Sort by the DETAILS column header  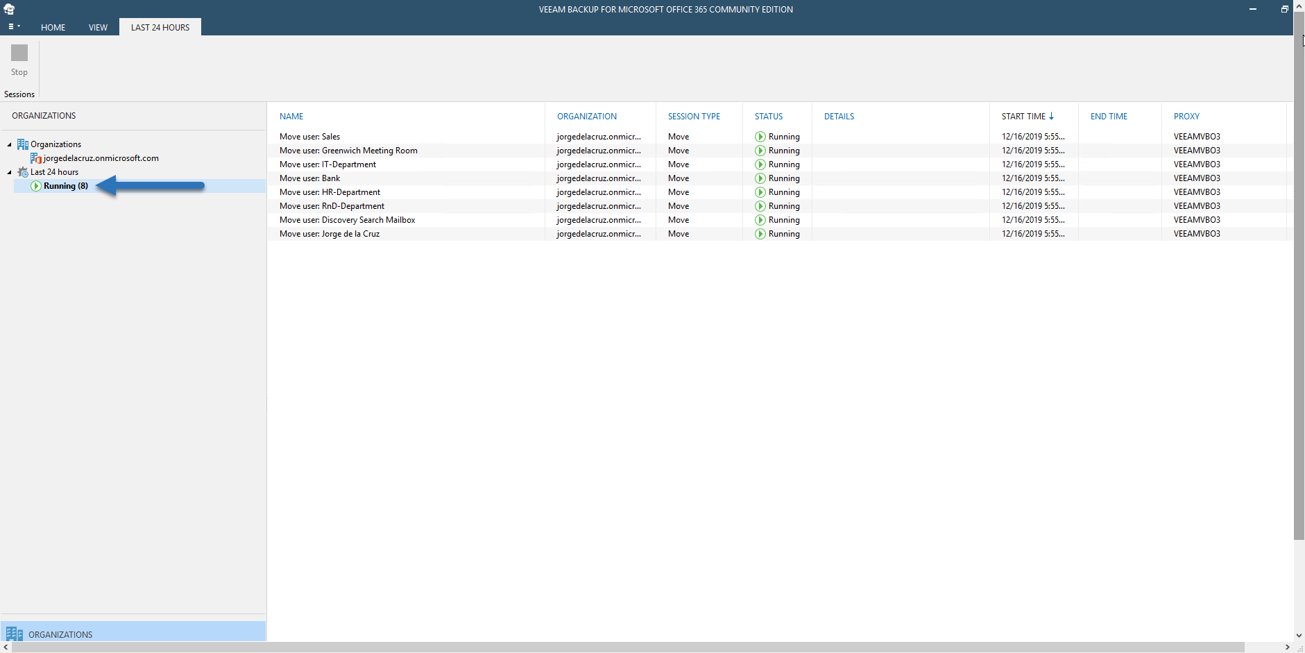coord(839,117)
